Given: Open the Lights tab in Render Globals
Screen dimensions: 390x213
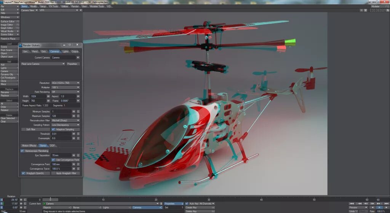Looking at the screenshot, I should click(x=66, y=51).
